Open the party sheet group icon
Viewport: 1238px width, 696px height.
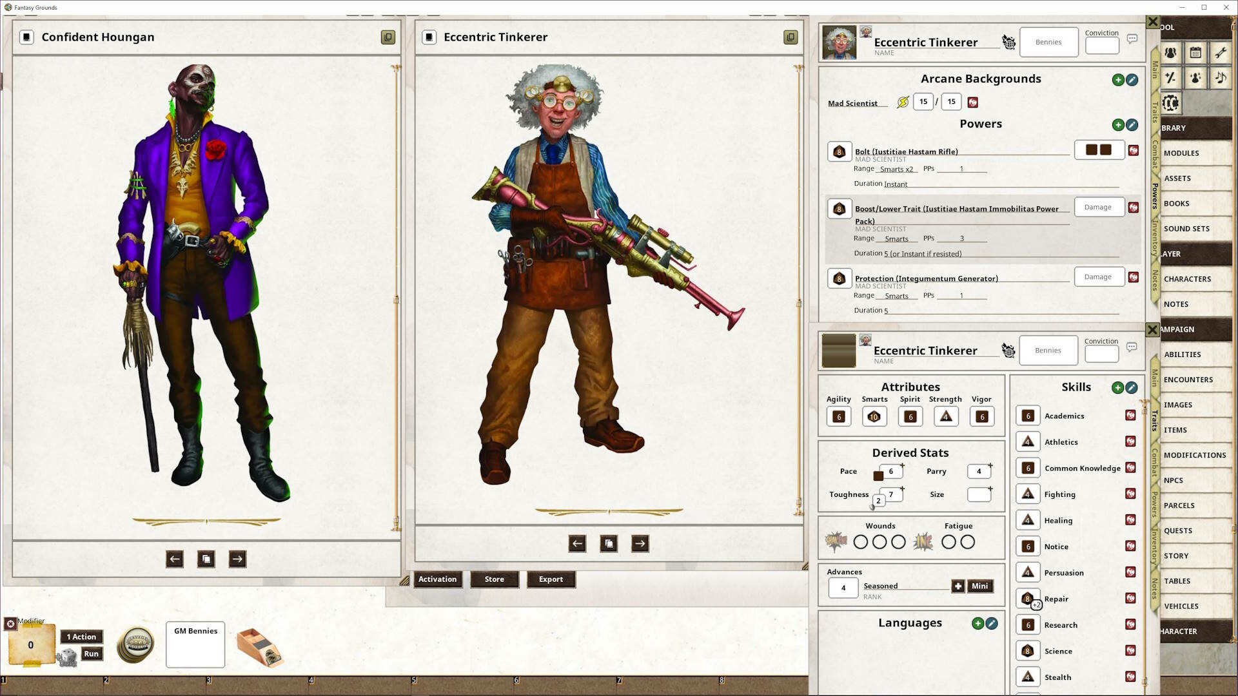[x=1170, y=53]
